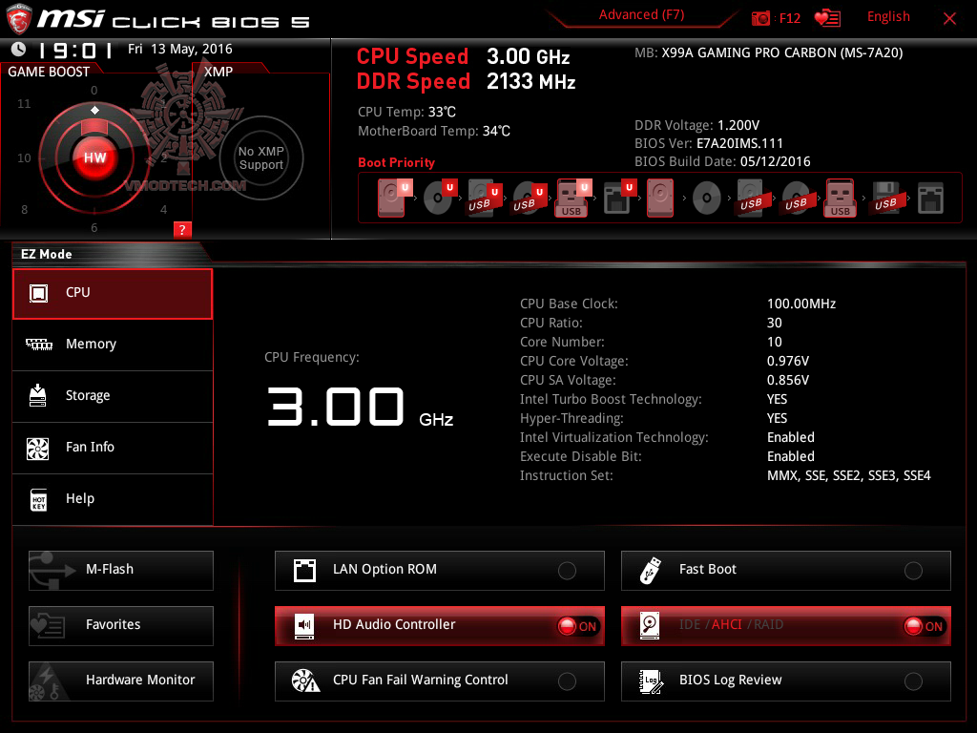Turn off HD Audio Controller
The width and height of the screenshot is (977, 733).
[x=439, y=625]
